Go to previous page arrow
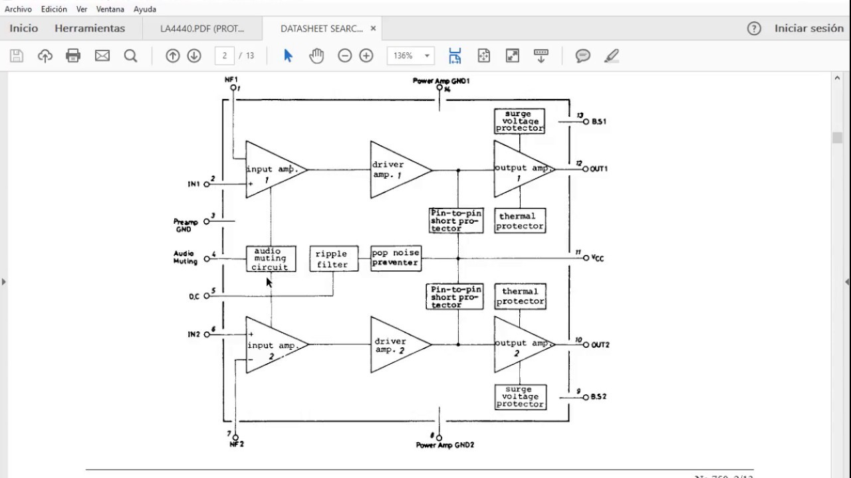 173,56
